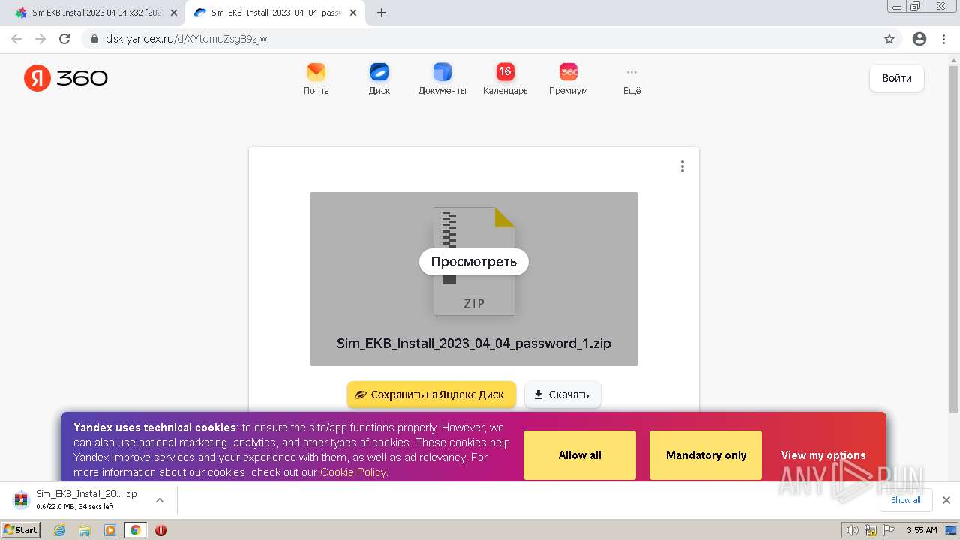Screen dimensions: 960x540
Task: View site info via the lock icon
Action: click(x=94, y=39)
